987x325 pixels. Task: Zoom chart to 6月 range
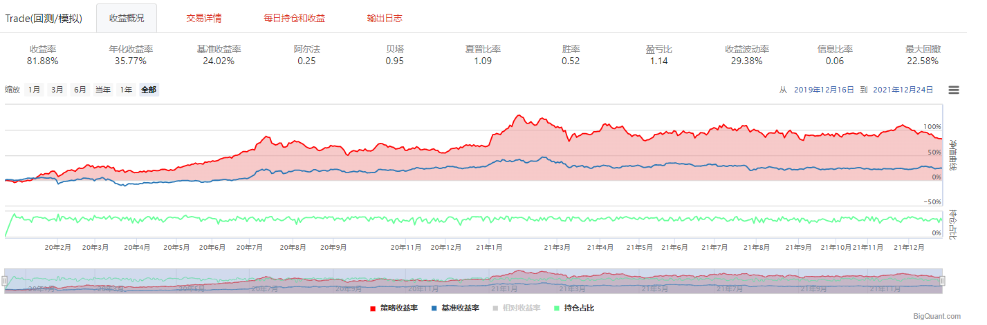coord(80,90)
